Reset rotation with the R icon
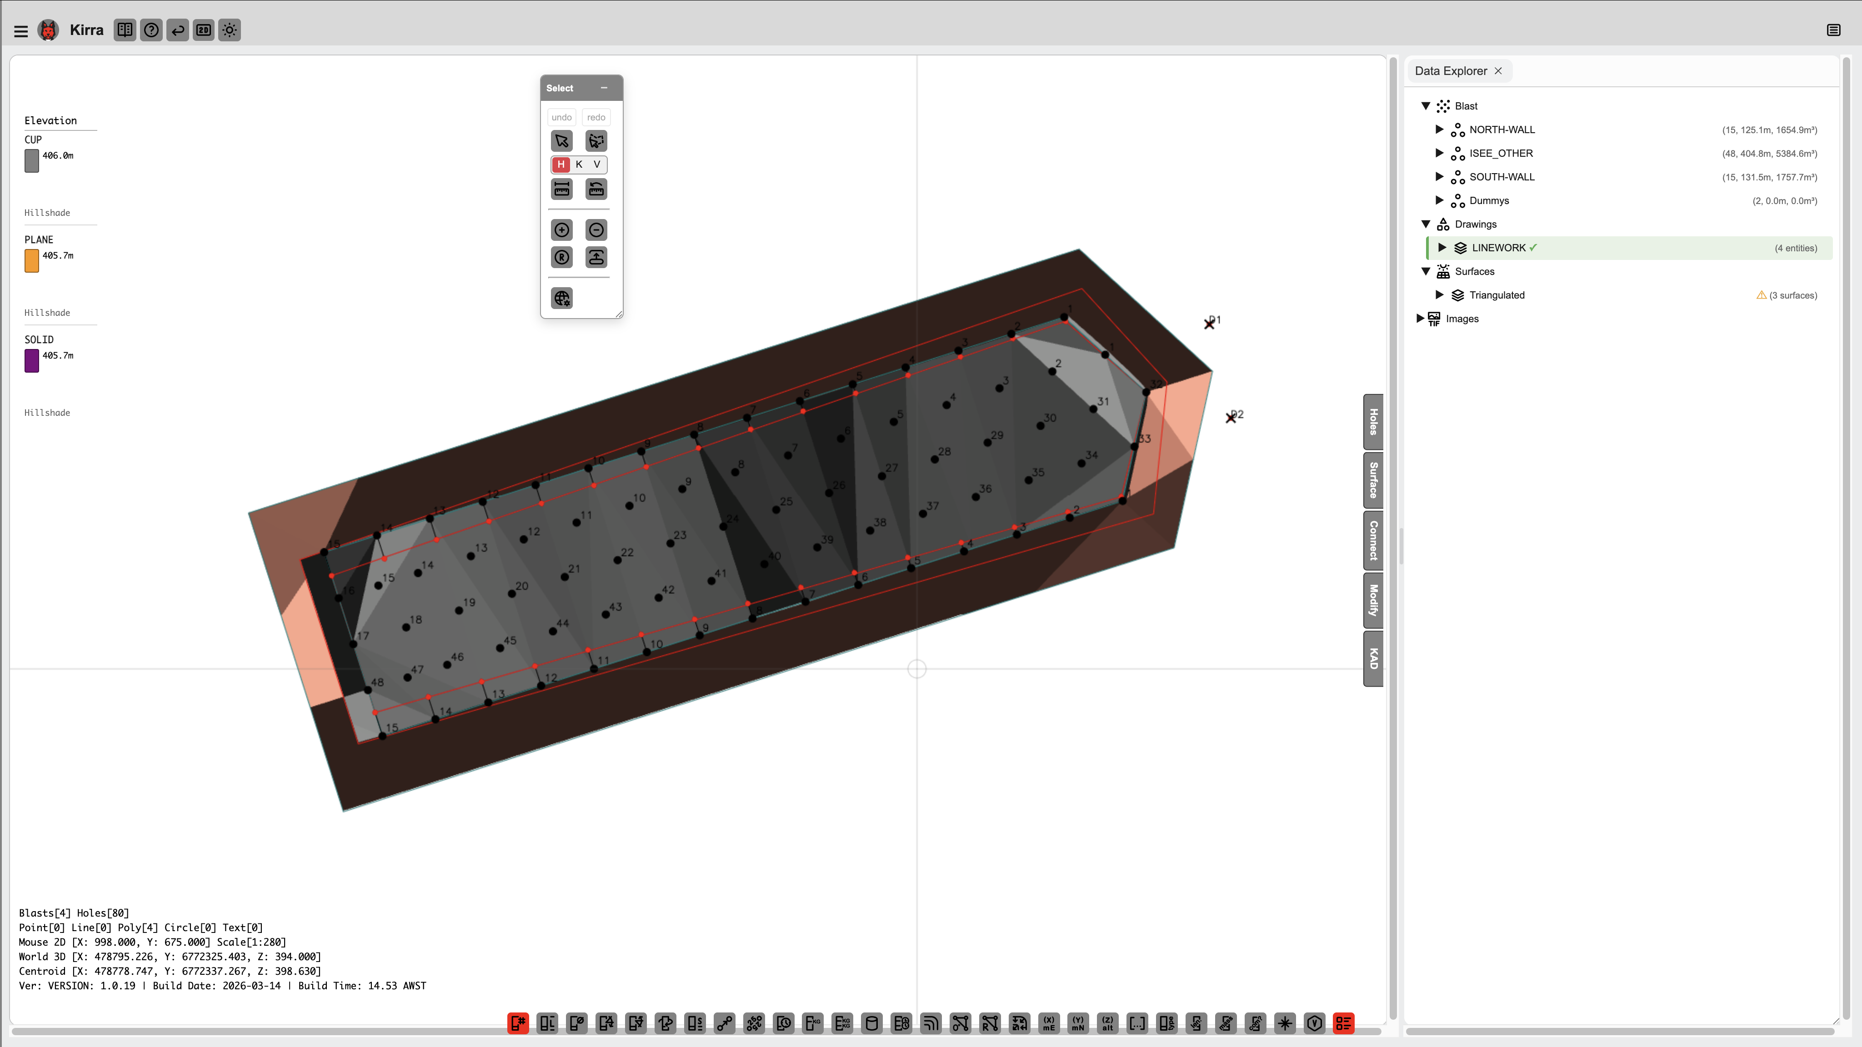The image size is (1862, 1047). tap(561, 257)
